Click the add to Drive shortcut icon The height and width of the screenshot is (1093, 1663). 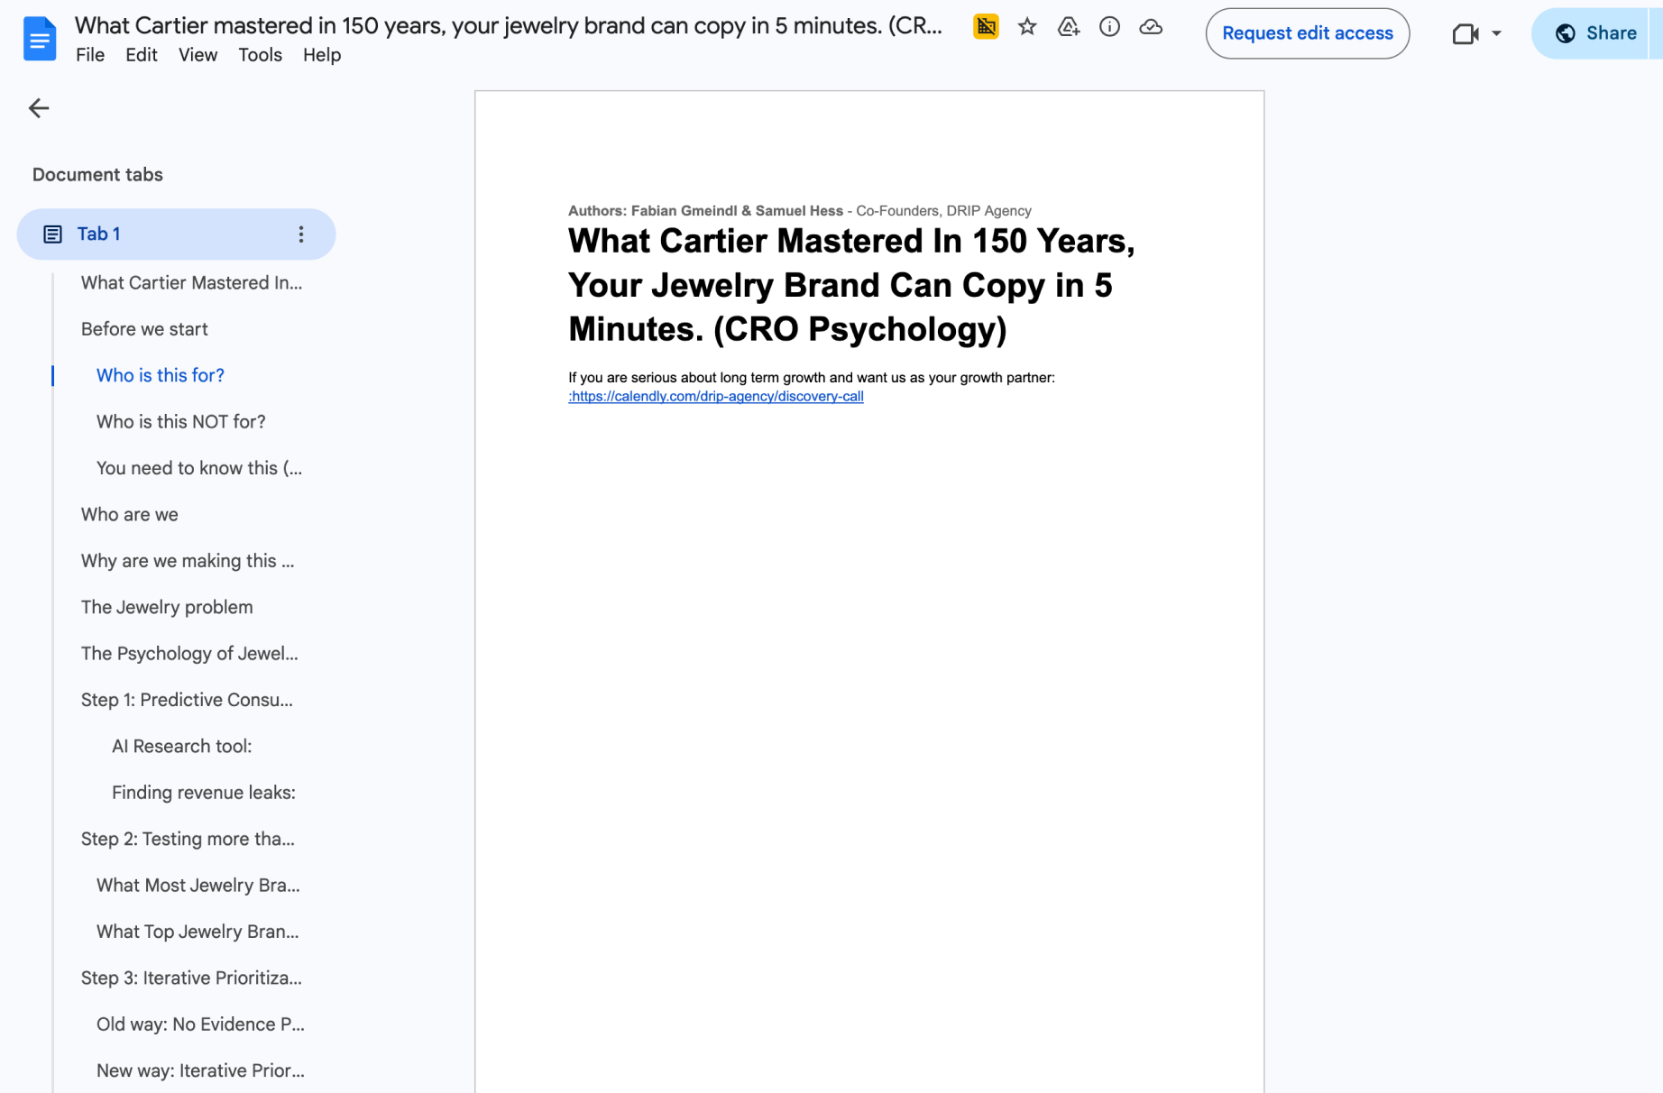pyautogui.click(x=1069, y=27)
